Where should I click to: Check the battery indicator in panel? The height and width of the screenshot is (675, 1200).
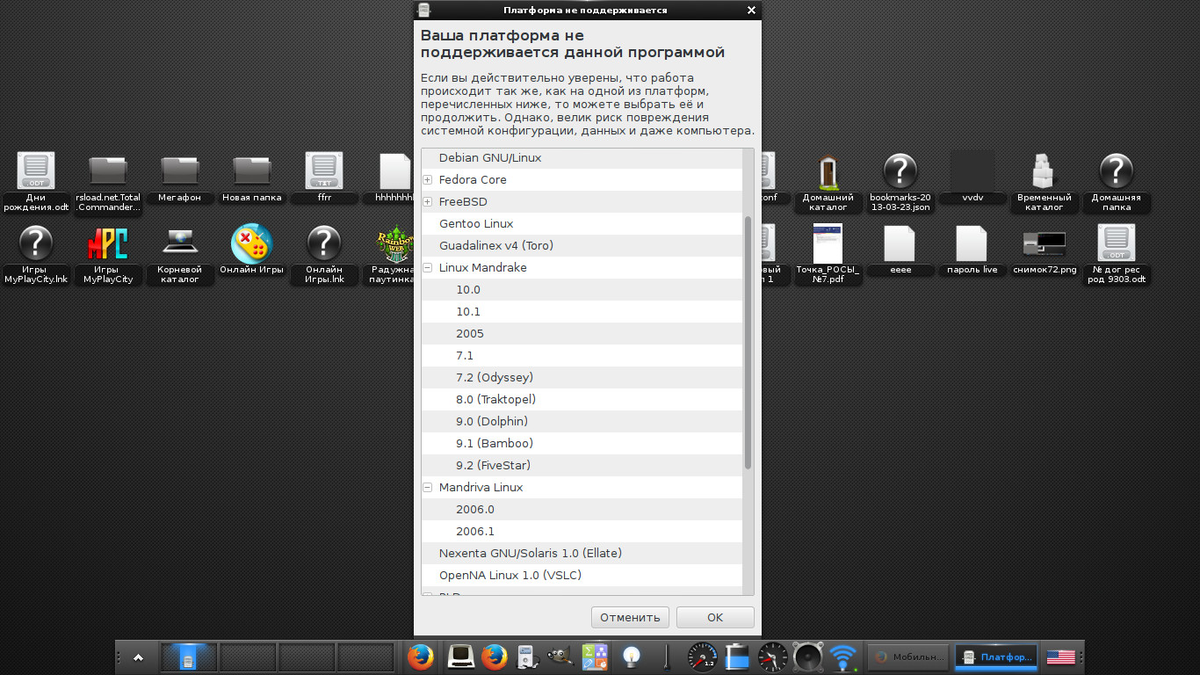[737, 657]
